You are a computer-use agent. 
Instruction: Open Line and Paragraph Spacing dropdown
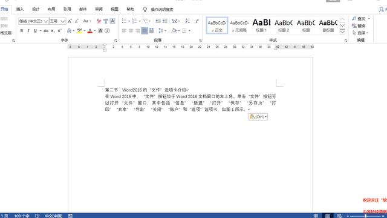pos(162,31)
